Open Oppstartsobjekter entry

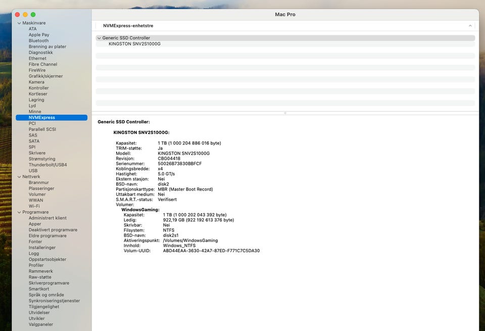47,259
